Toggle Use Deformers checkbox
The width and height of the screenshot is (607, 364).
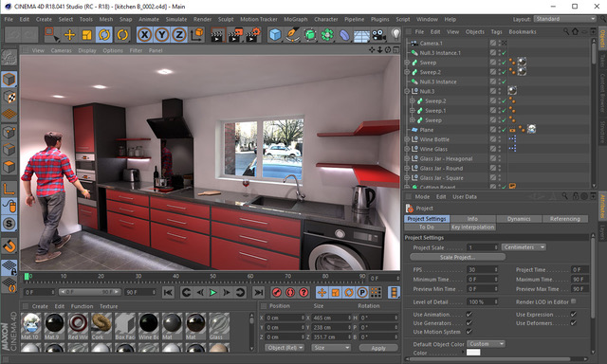point(573,322)
